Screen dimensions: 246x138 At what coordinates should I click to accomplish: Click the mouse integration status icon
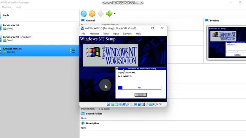coord(147,104)
